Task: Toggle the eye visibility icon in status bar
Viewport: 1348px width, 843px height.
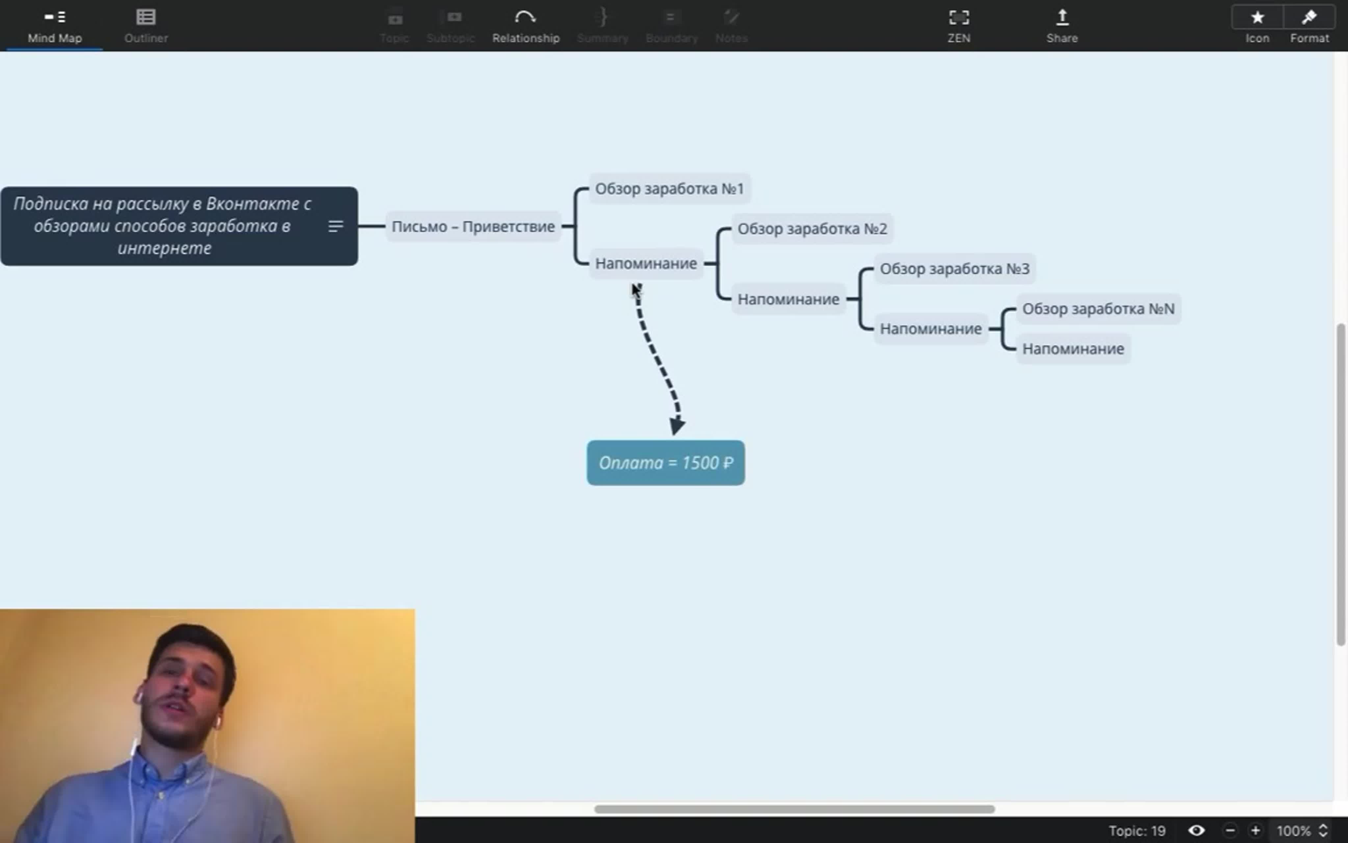Action: (x=1196, y=831)
